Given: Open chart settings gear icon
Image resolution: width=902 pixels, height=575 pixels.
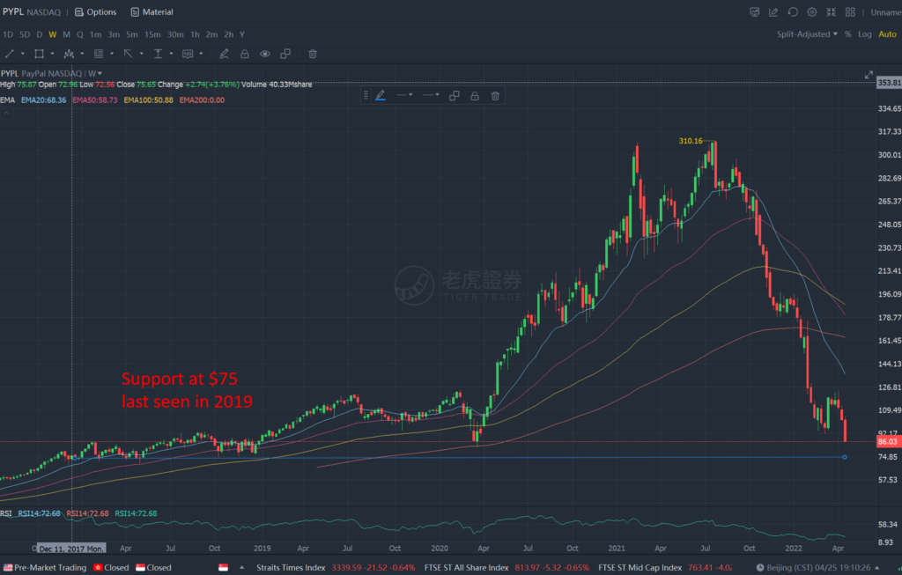Looking at the screenshot, I should point(811,12).
